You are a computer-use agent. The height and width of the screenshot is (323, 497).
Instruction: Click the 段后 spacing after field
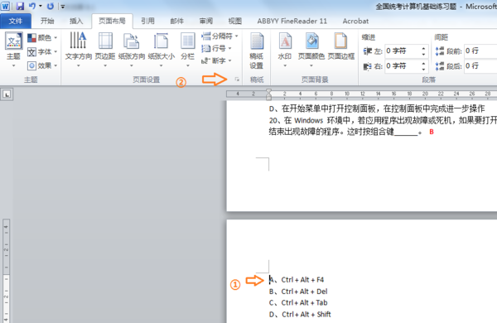point(480,66)
